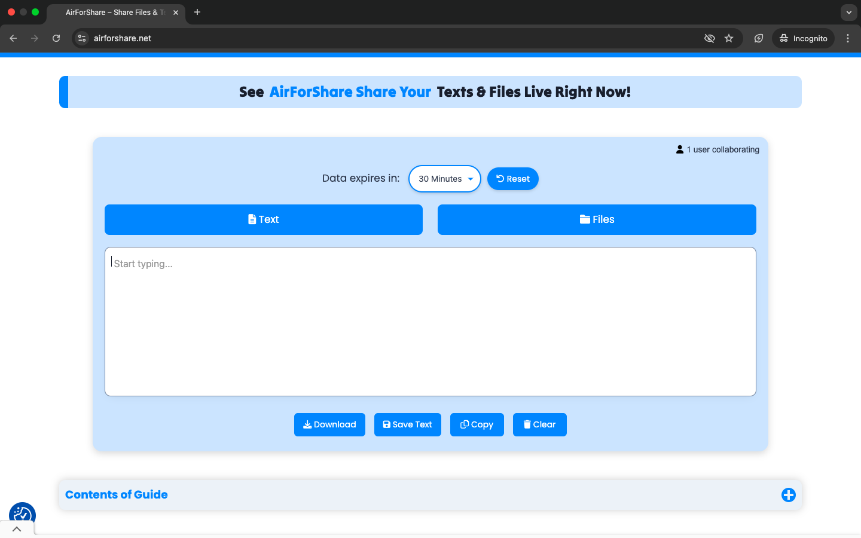Click the browser forward arrow

(35, 38)
